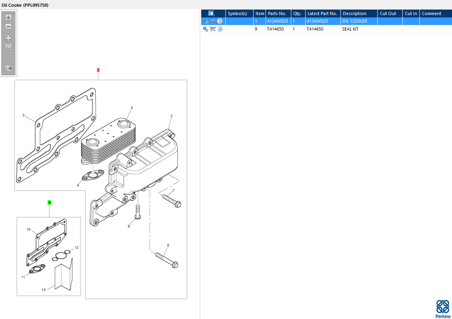
Task: Click the Symbol(s) column header
Action: (239, 13)
